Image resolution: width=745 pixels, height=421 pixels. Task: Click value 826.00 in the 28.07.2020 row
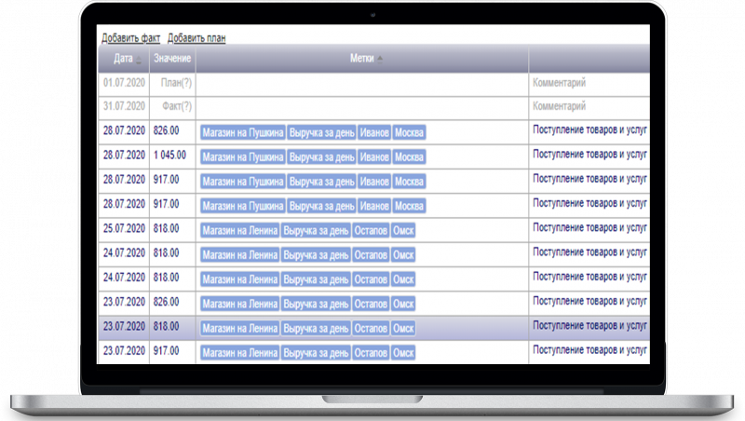pyautogui.click(x=167, y=130)
